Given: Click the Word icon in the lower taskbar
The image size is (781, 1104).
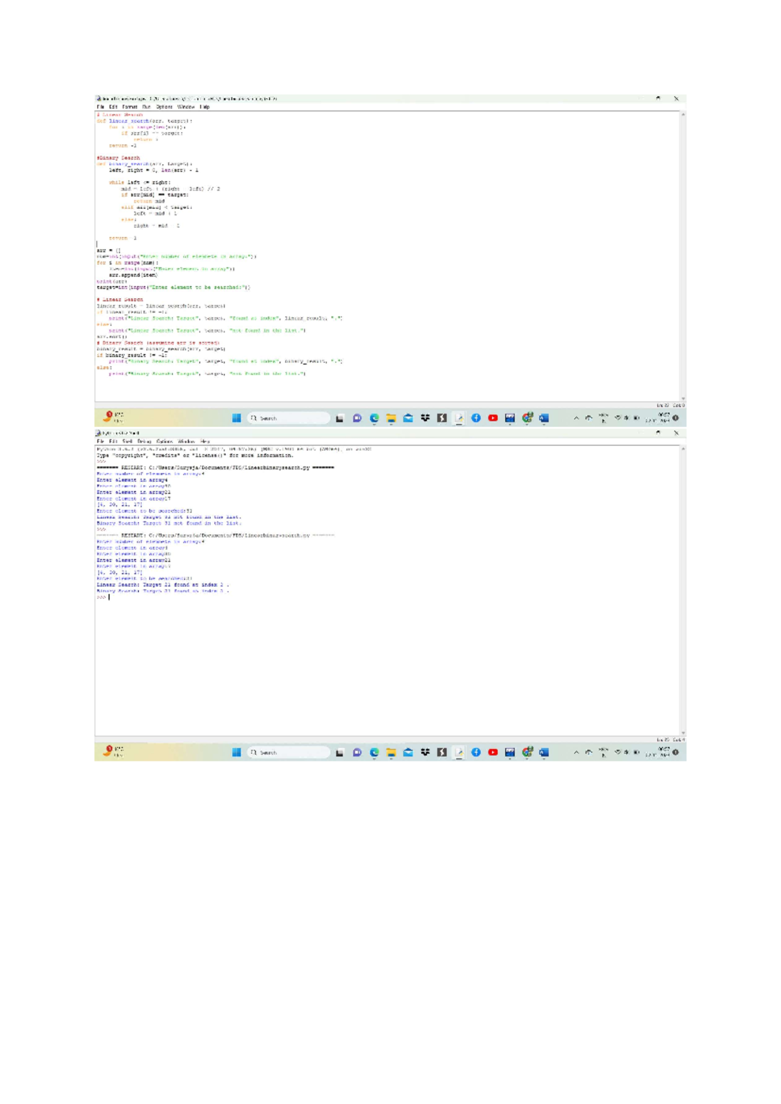Looking at the screenshot, I should tap(544, 752).
